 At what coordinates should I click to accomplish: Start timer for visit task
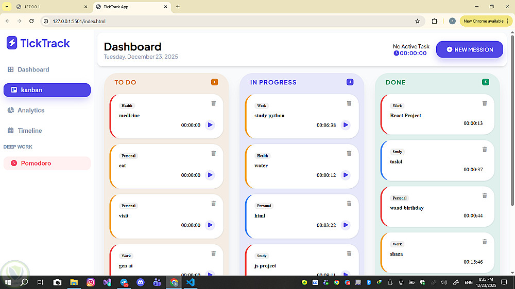pyautogui.click(x=210, y=225)
